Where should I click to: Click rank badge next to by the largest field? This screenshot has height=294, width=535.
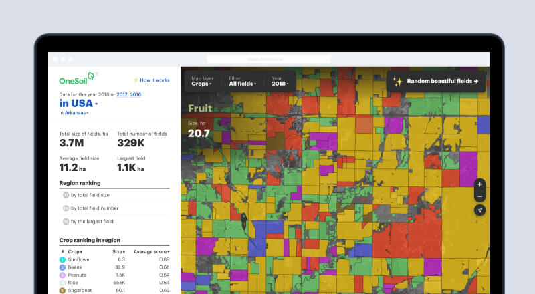pyautogui.click(x=66, y=222)
